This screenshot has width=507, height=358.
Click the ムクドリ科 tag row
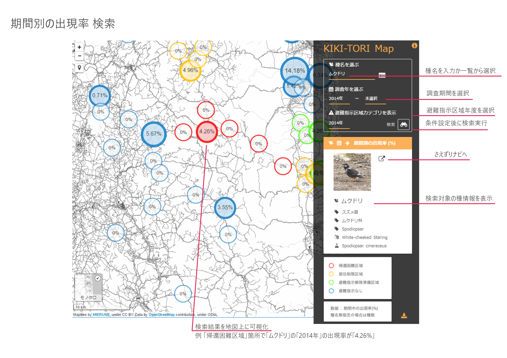coord(348,220)
